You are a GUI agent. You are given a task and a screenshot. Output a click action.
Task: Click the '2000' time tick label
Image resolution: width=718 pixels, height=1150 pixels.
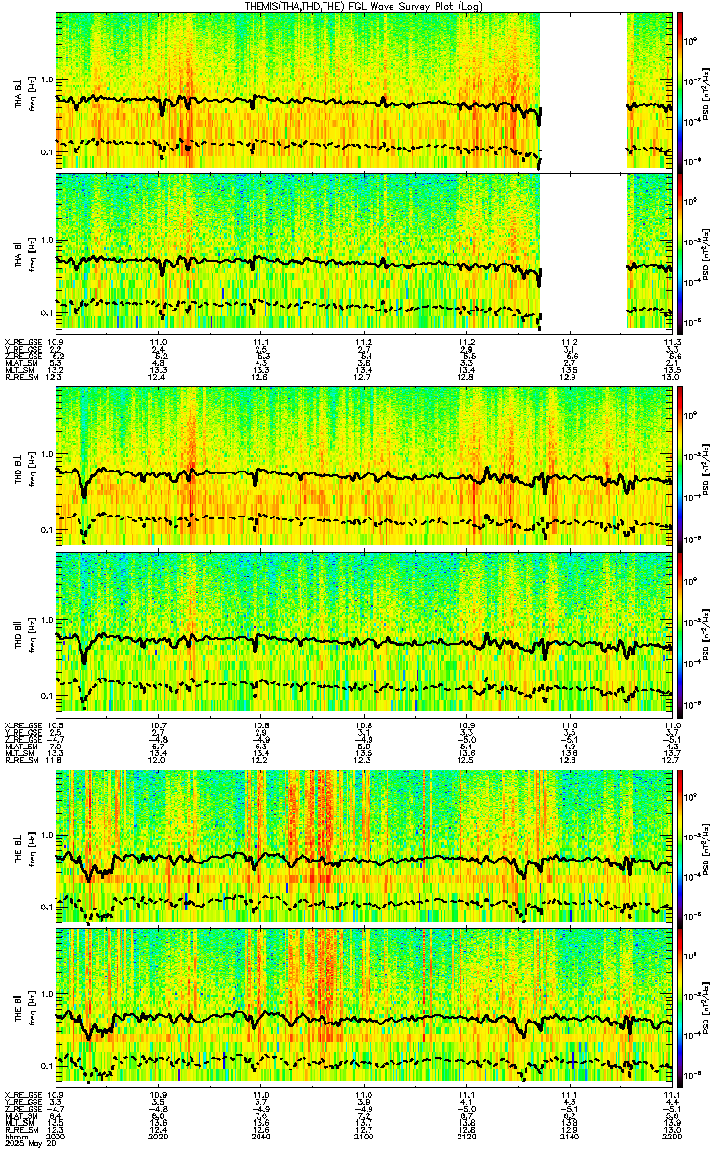pyautogui.click(x=56, y=1135)
